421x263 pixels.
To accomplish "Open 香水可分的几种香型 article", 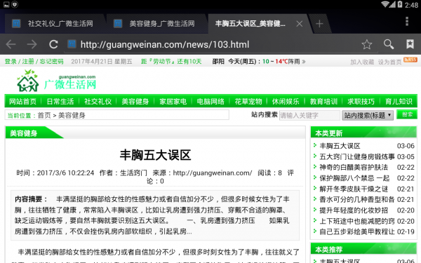I will (357, 199).
